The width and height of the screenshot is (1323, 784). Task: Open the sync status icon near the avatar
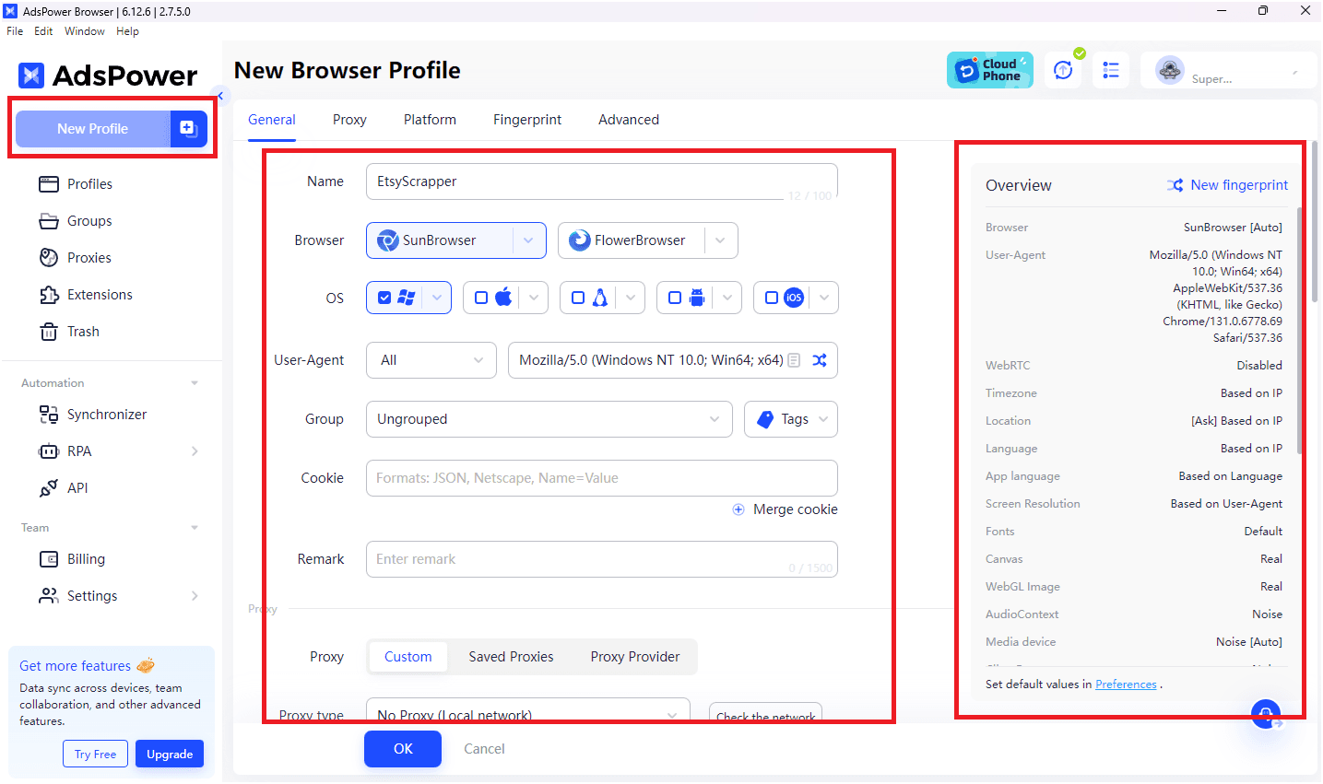click(x=1063, y=69)
